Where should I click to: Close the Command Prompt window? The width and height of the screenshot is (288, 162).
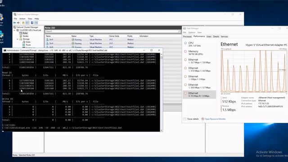159,50
